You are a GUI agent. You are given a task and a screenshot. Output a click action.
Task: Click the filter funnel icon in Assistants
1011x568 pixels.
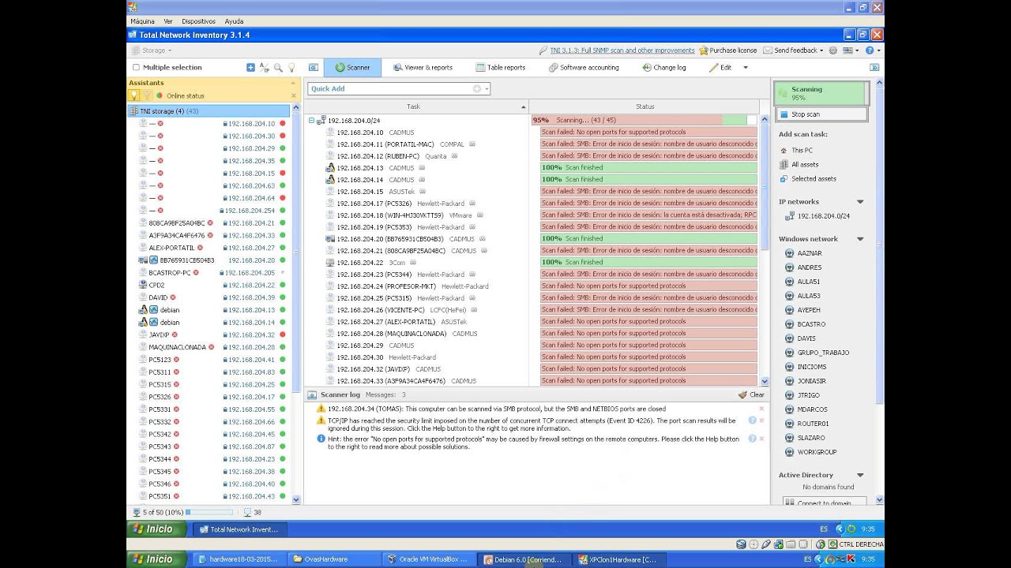147,95
